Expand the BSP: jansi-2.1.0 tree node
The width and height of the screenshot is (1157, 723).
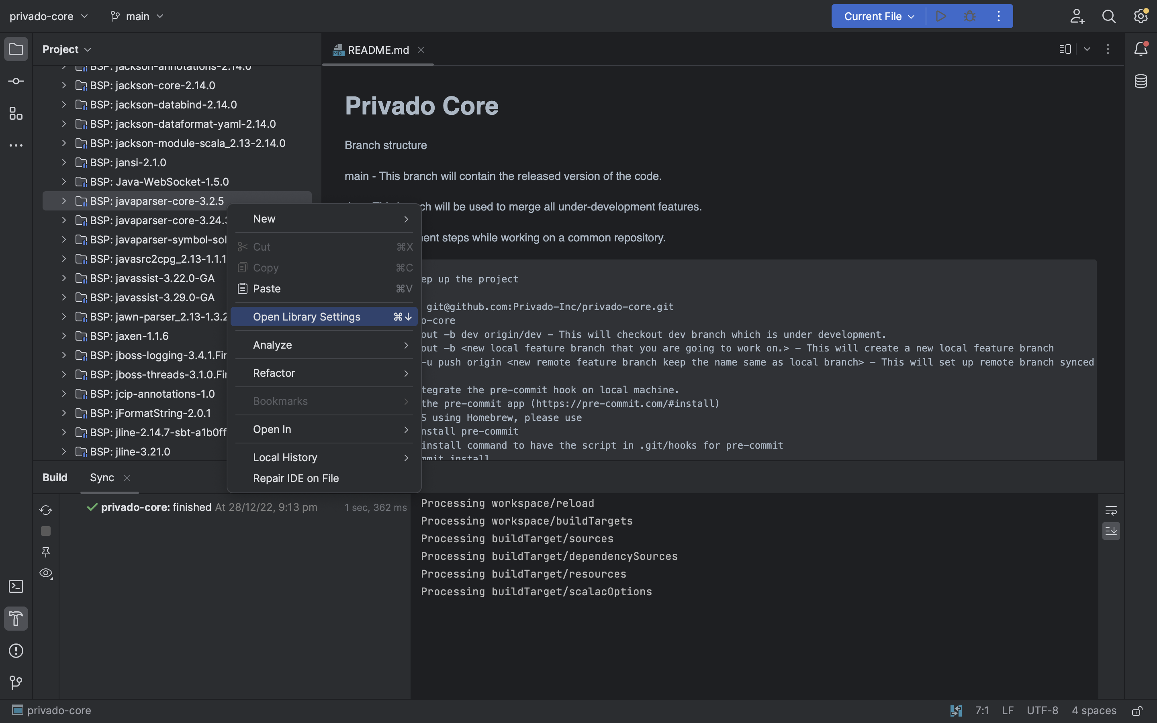(x=63, y=163)
